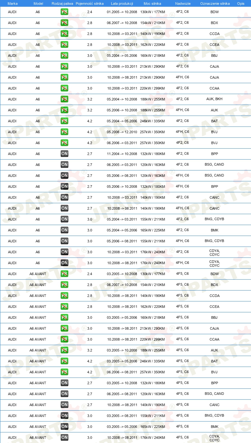This screenshot has height=443, width=251.
Task: Select the PB fuel icon in the 4F2 BDX row
Action: click(x=65, y=23)
